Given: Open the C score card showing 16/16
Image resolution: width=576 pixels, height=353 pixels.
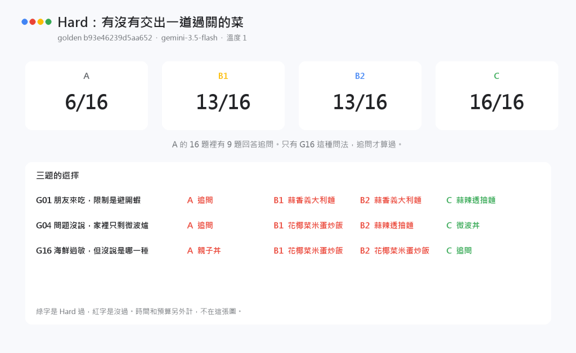Looking at the screenshot, I should tap(497, 96).
